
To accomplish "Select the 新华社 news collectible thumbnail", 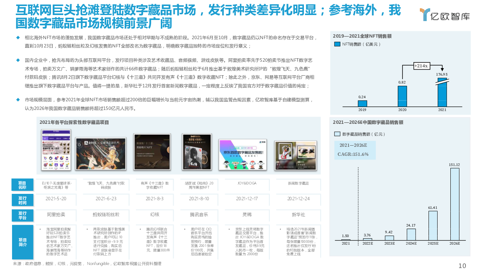I will [x=295, y=155].
